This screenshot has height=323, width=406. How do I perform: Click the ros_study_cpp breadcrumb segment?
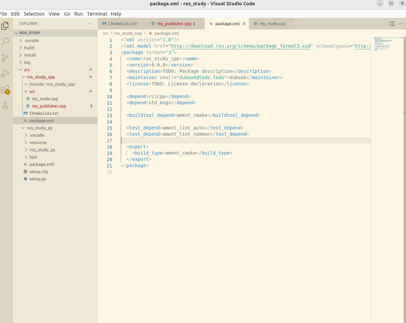click(128, 33)
